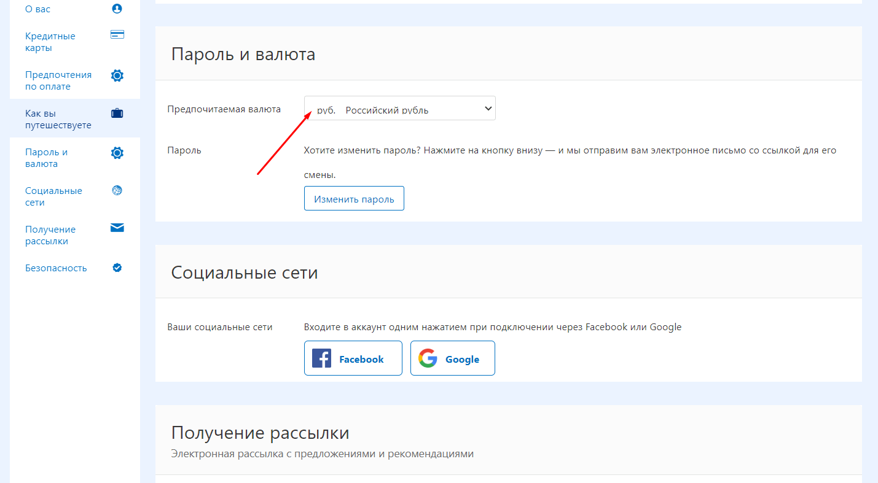The image size is (878, 483).
Task: Go to Кредитные карты in sidebar
Action: coord(50,42)
